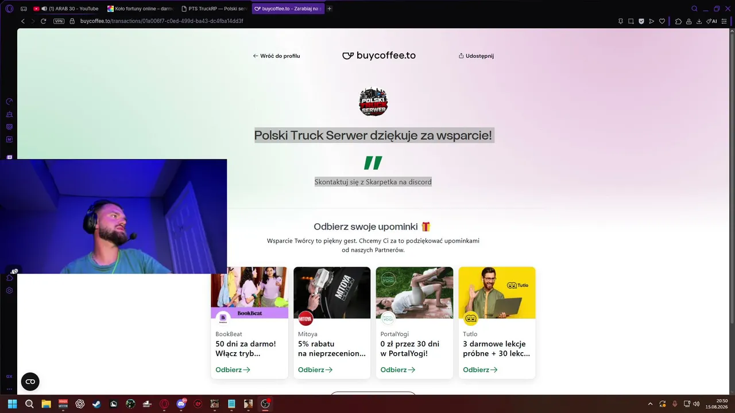The height and width of the screenshot is (413, 735).
Task: Click the '5% rabatu' Mitoya title
Action: pos(332,349)
